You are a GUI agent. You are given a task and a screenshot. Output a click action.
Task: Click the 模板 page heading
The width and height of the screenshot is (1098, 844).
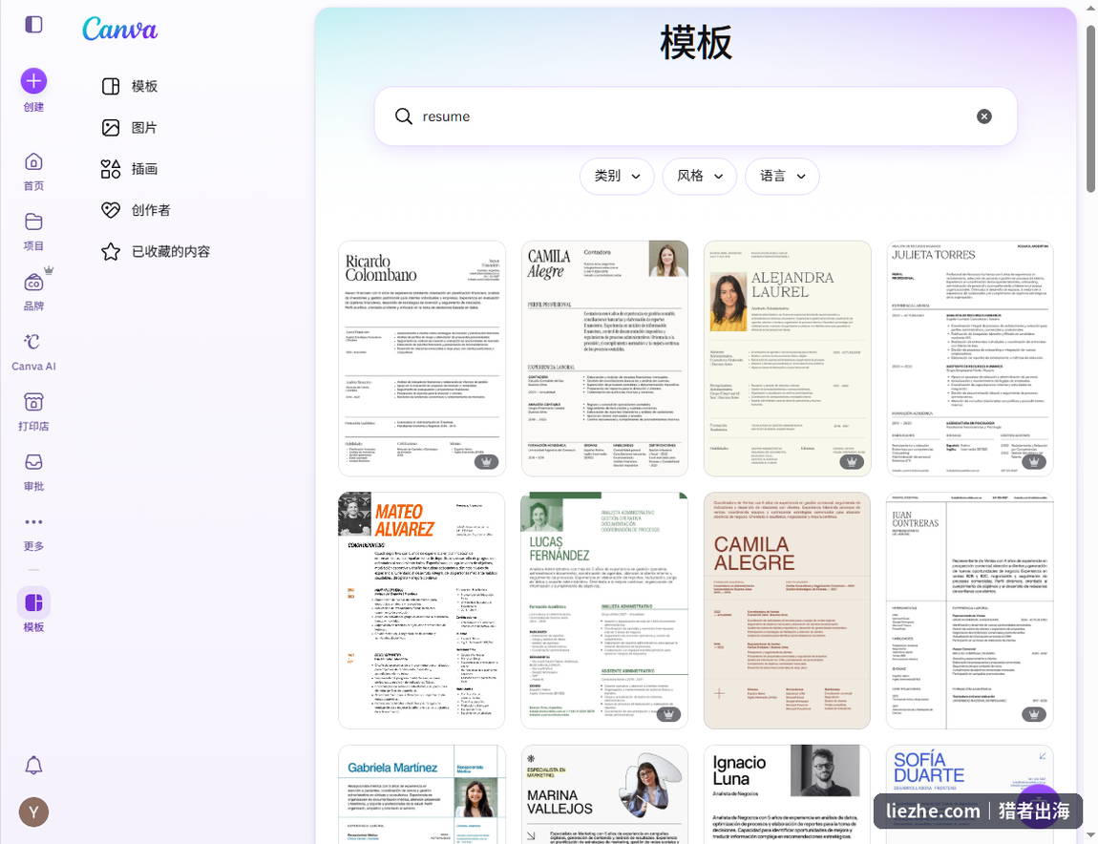[696, 43]
